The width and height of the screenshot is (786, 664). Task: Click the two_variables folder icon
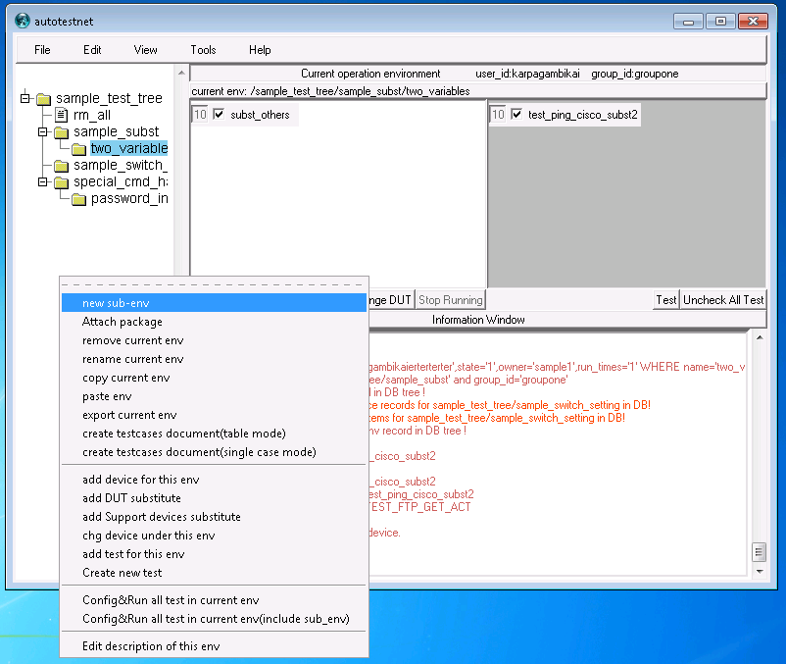[x=78, y=149]
